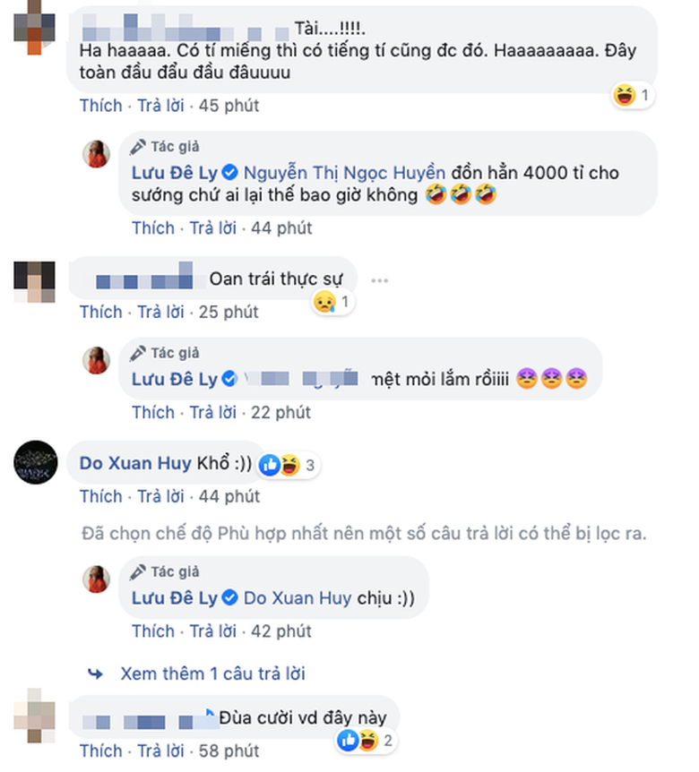Click "Trả lời" under Do Xuan Huy's 44 phút comment
Image resolution: width=699 pixels, height=772 pixels.
click(x=160, y=496)
